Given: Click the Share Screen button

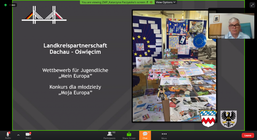Looking at the screenshot, I should [129, 135].
